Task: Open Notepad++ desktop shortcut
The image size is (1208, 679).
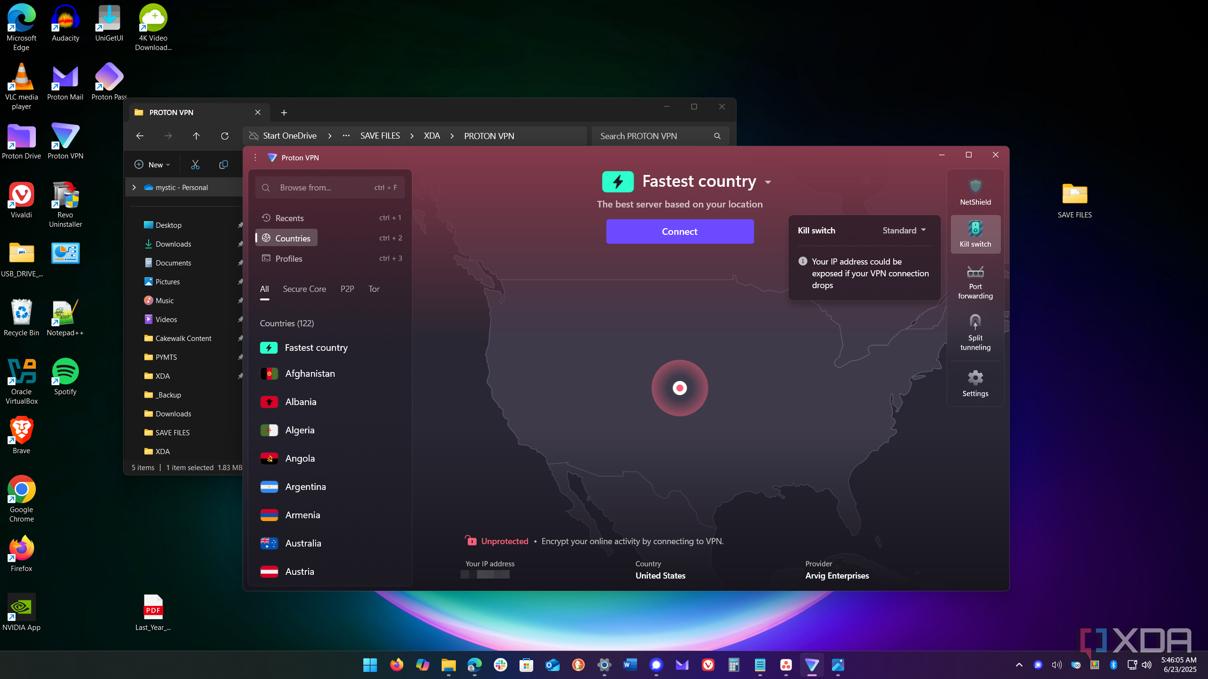Action: pyautogui.click(x=65, y=318)
